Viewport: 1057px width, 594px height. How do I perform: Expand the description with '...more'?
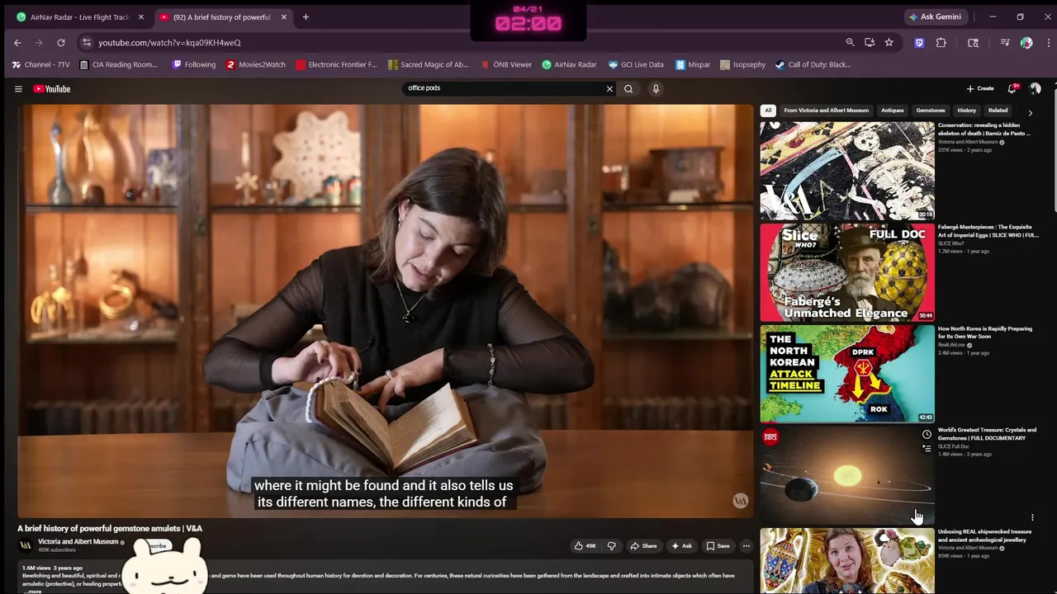tap(32, 591)
